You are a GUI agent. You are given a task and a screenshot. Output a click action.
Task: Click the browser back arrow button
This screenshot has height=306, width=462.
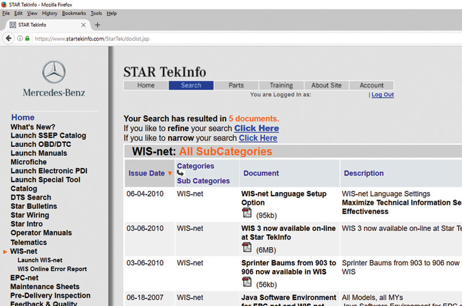9,39
